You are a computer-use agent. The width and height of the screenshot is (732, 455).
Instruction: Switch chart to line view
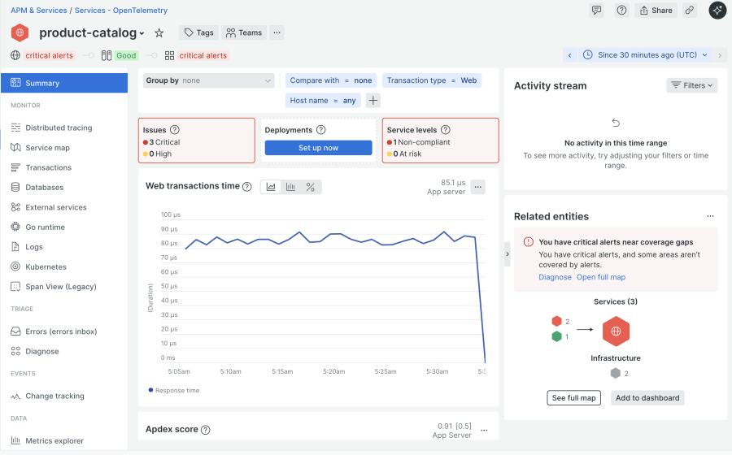pos(271,187)
